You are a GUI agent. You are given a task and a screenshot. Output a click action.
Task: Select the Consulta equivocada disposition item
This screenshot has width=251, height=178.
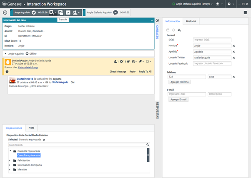(29, 155)
